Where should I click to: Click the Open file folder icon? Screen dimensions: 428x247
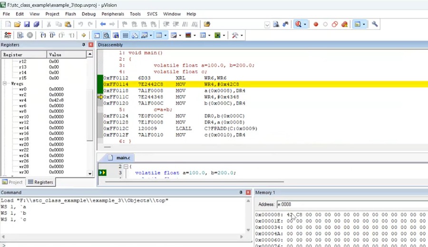[18, 24]
